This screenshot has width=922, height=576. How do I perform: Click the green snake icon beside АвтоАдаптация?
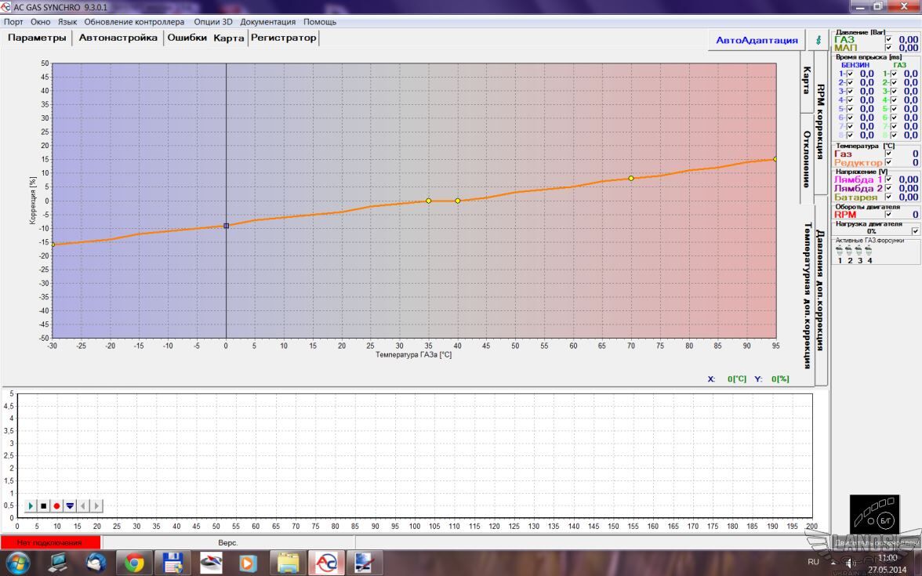point(818,40)
